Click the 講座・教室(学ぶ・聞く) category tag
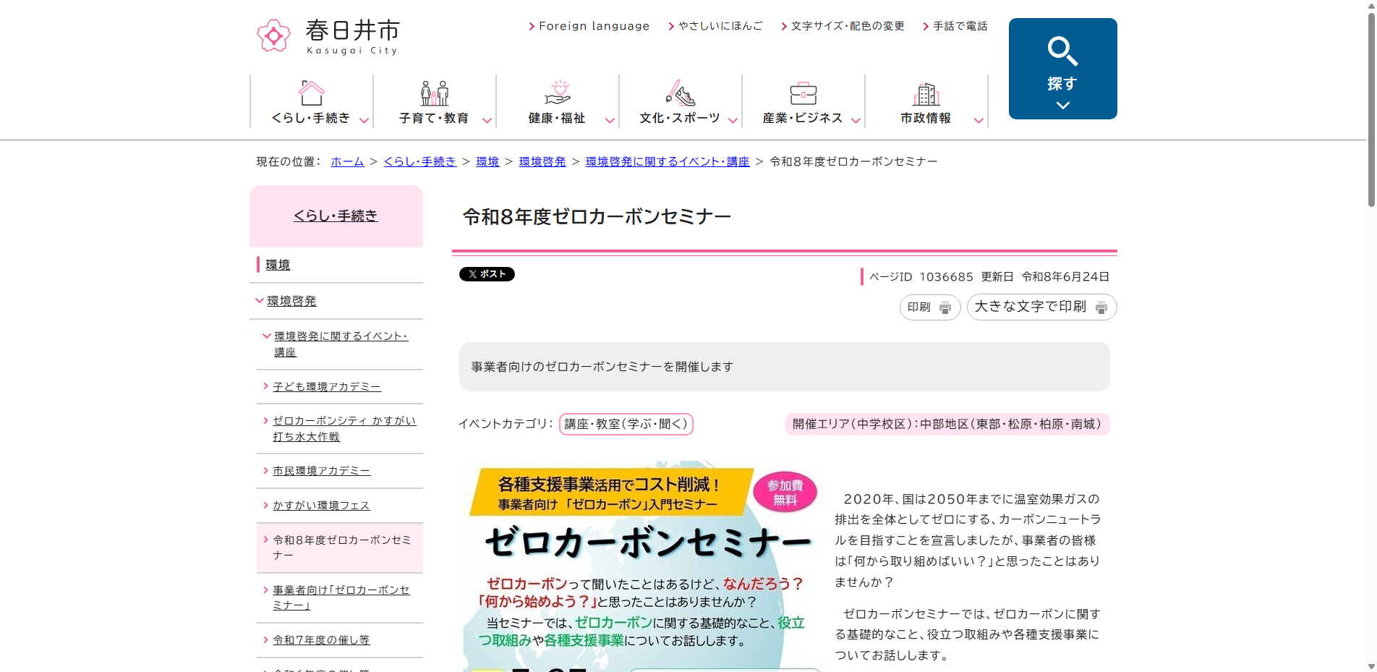The width and height of the screenshot is (1377, 672). pos(626,424)
